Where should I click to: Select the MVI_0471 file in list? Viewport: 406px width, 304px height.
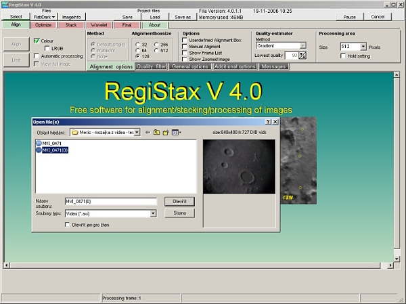(x=52, y=143)
